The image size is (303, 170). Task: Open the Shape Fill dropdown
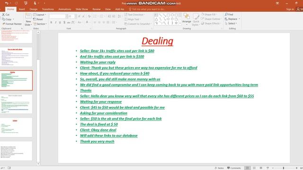209,15
